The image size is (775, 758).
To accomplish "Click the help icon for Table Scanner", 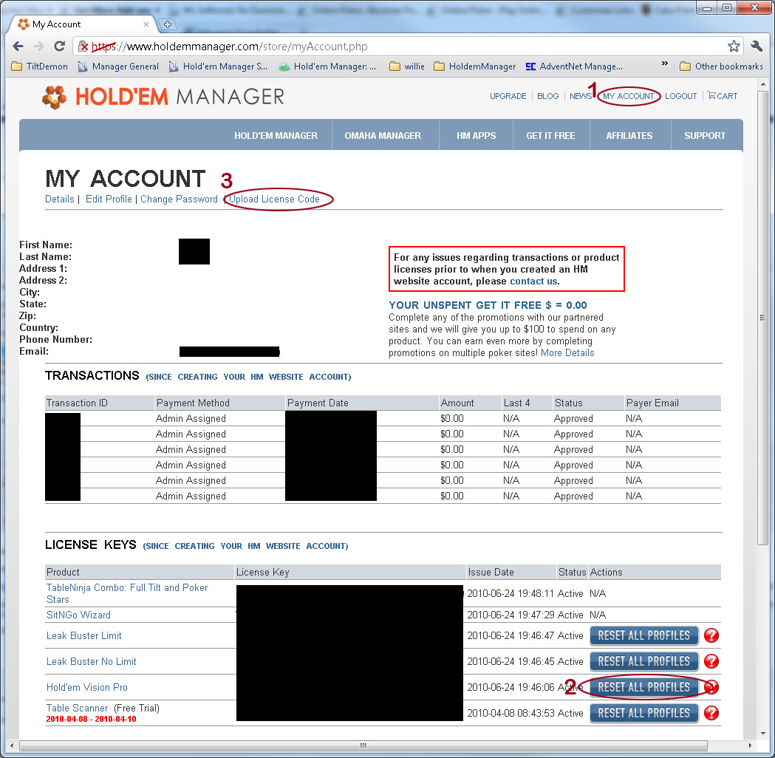I will pyautogui.click(x=711, y=712).
